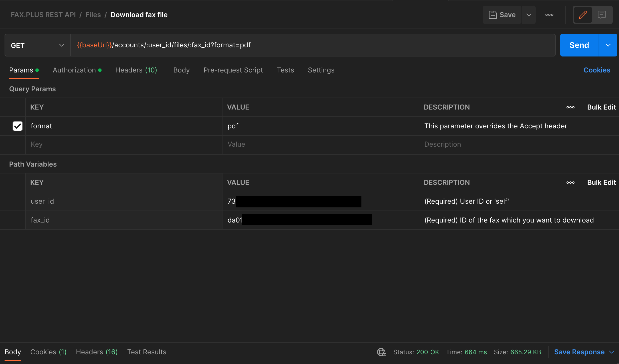Open the Cookies link
Viewport: 619px width, 364px height.
click(597, 70)
